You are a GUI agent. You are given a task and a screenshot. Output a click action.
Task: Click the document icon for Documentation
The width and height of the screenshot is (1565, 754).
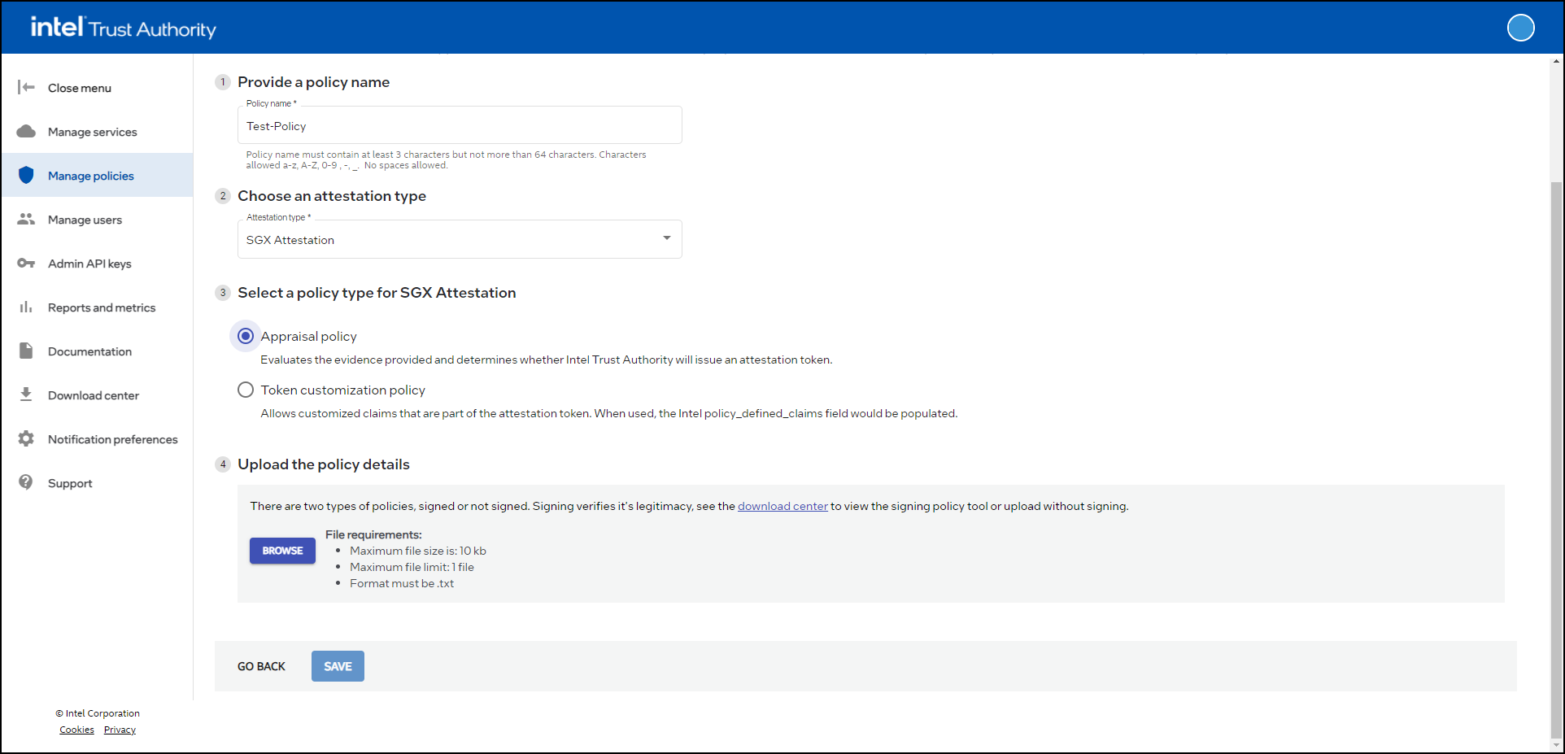(26, 351)
